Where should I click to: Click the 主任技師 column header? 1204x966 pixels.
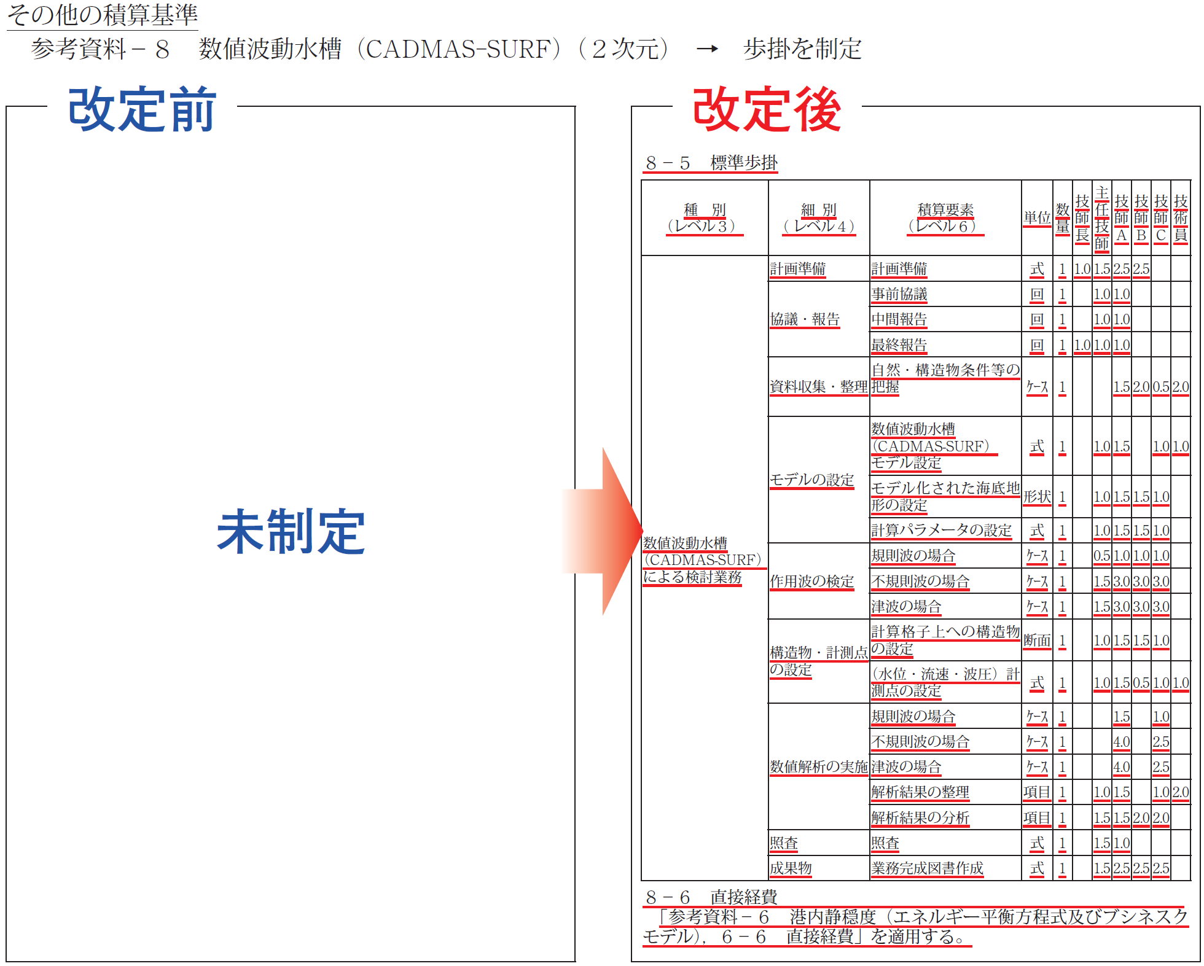tap(1102, 218)
